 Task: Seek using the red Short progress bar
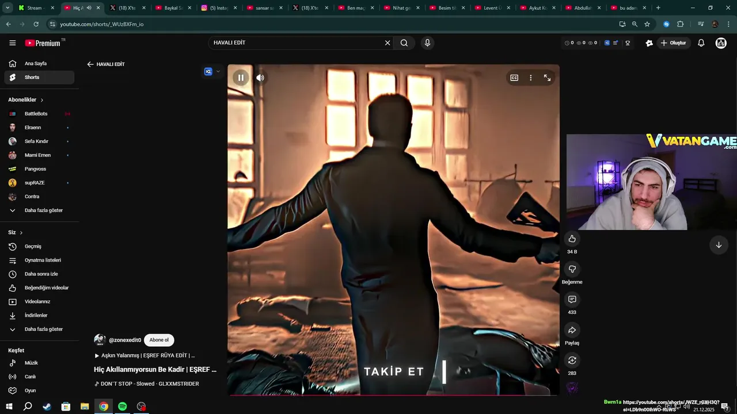tap(393, 394)
